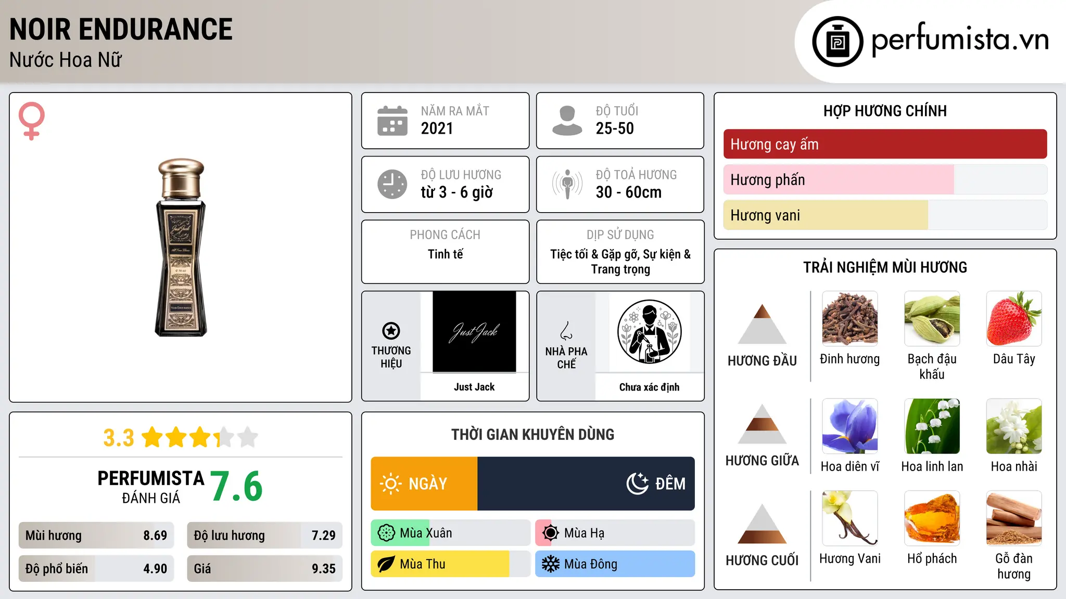
Task: Click the base-note pyramid icon above Hương cuối
Action: (x=762, y=524)
